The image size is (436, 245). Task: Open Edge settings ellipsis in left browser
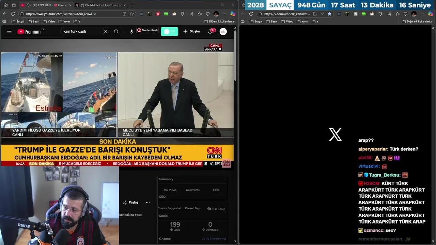point(224,14)
